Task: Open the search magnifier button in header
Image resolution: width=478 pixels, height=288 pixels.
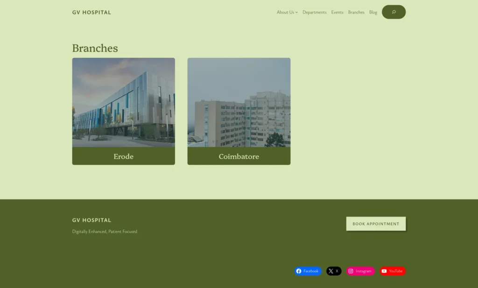Action: click(x=394, y=12)
